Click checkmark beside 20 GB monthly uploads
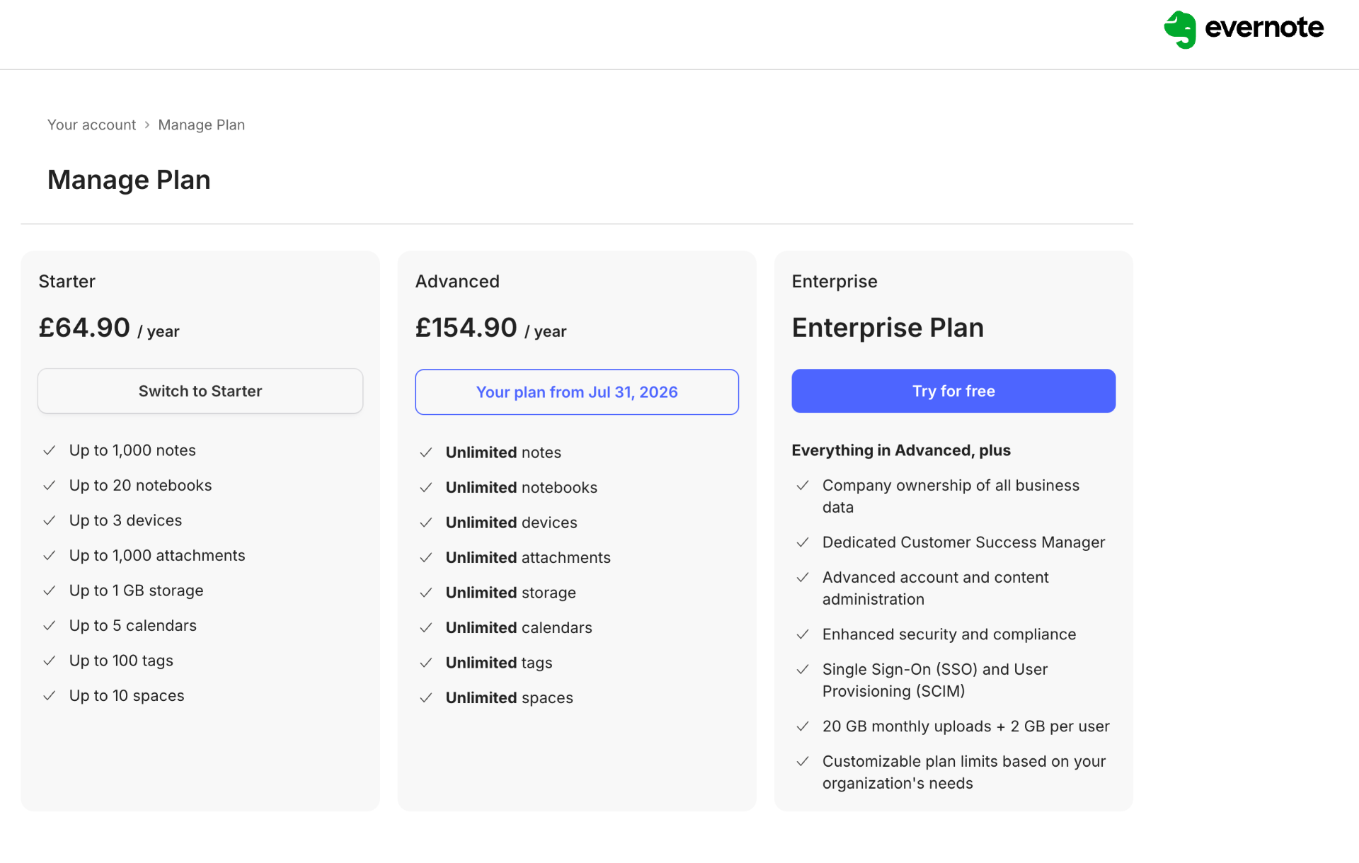This screenshot has height=863, width=1359. point(803,726)
